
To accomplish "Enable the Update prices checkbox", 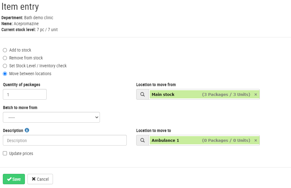I will [5, 153].
